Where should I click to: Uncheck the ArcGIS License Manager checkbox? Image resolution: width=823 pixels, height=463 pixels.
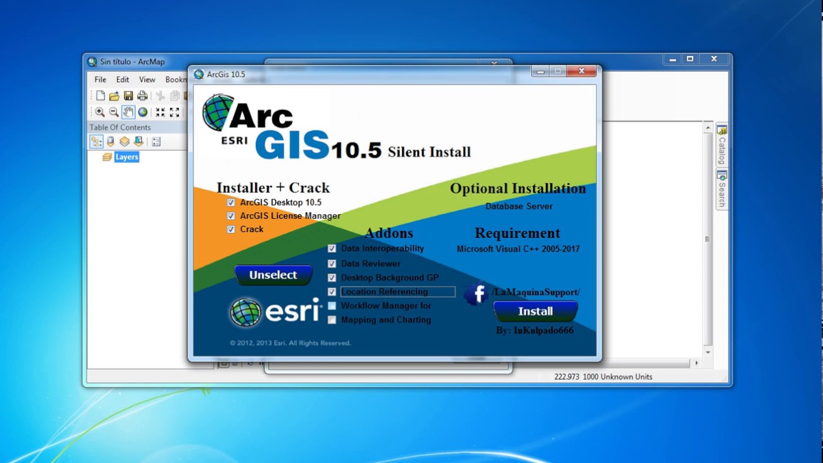(231, 216)
